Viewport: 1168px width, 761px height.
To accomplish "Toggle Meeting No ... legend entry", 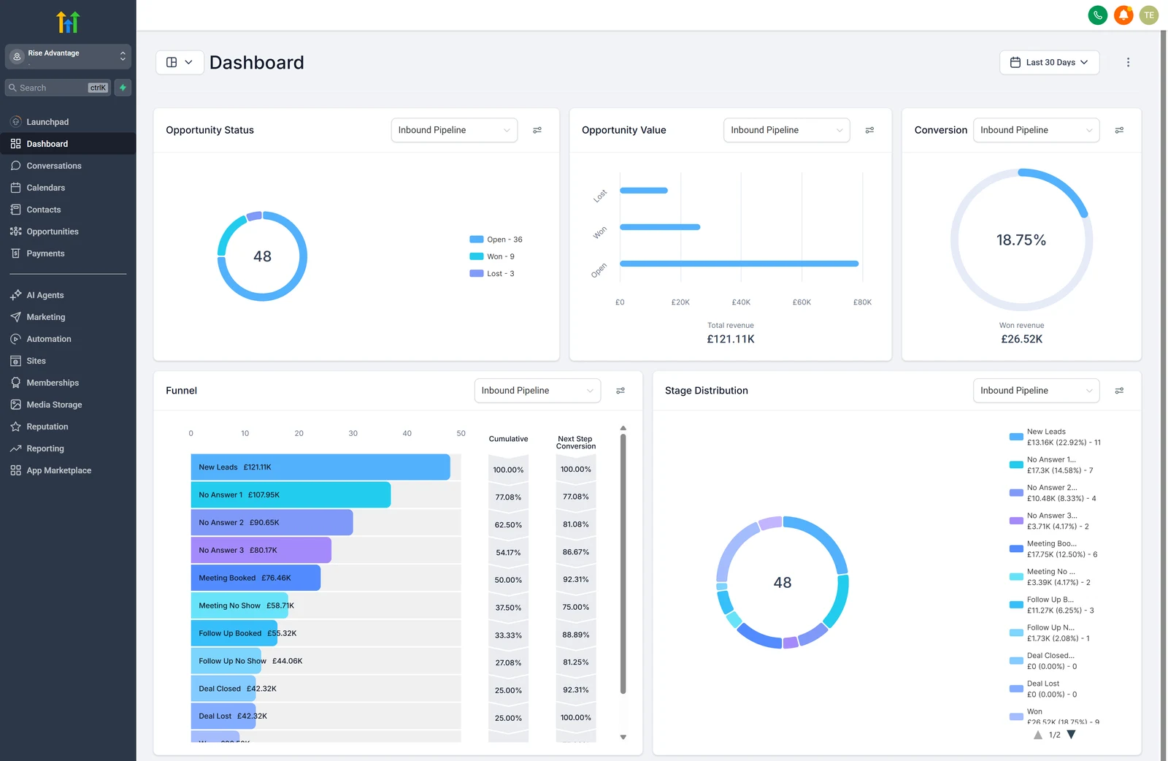I will point(1050,577).
